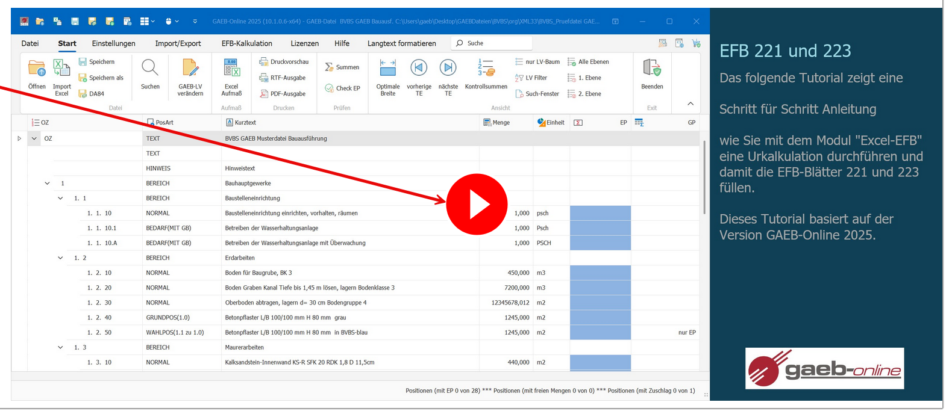Screen dimensions: 952x417
Task: Open the Import/Export ribbon tab
Action: click(x=178, y=43)
